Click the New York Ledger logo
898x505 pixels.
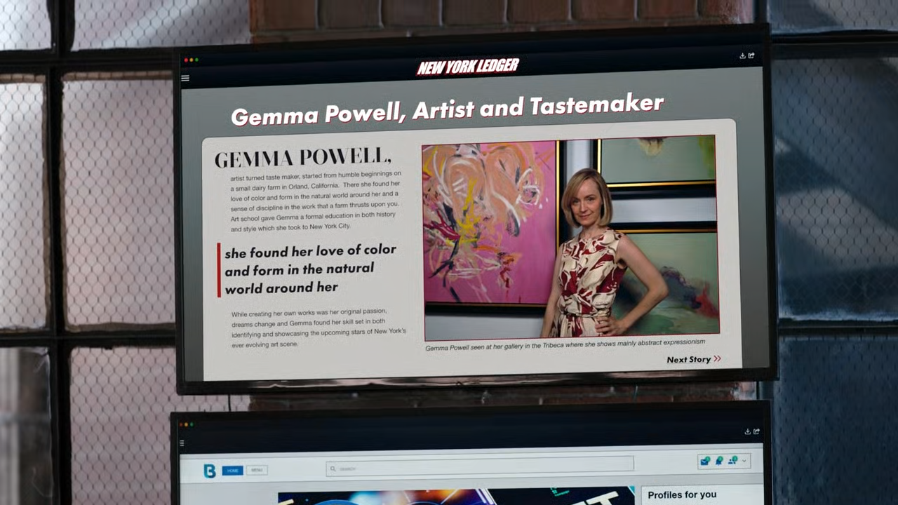point(468,67)
